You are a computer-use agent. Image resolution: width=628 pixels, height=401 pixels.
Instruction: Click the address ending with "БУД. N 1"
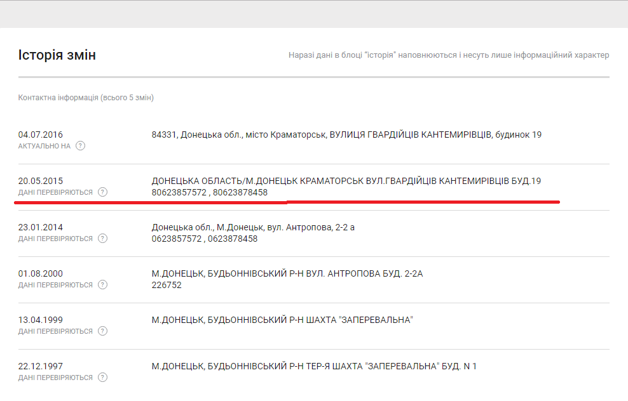tap(313, 366)
